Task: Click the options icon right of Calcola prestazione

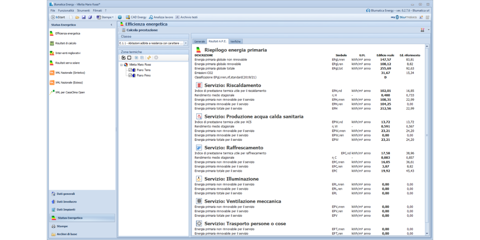Action: point(422,30)
